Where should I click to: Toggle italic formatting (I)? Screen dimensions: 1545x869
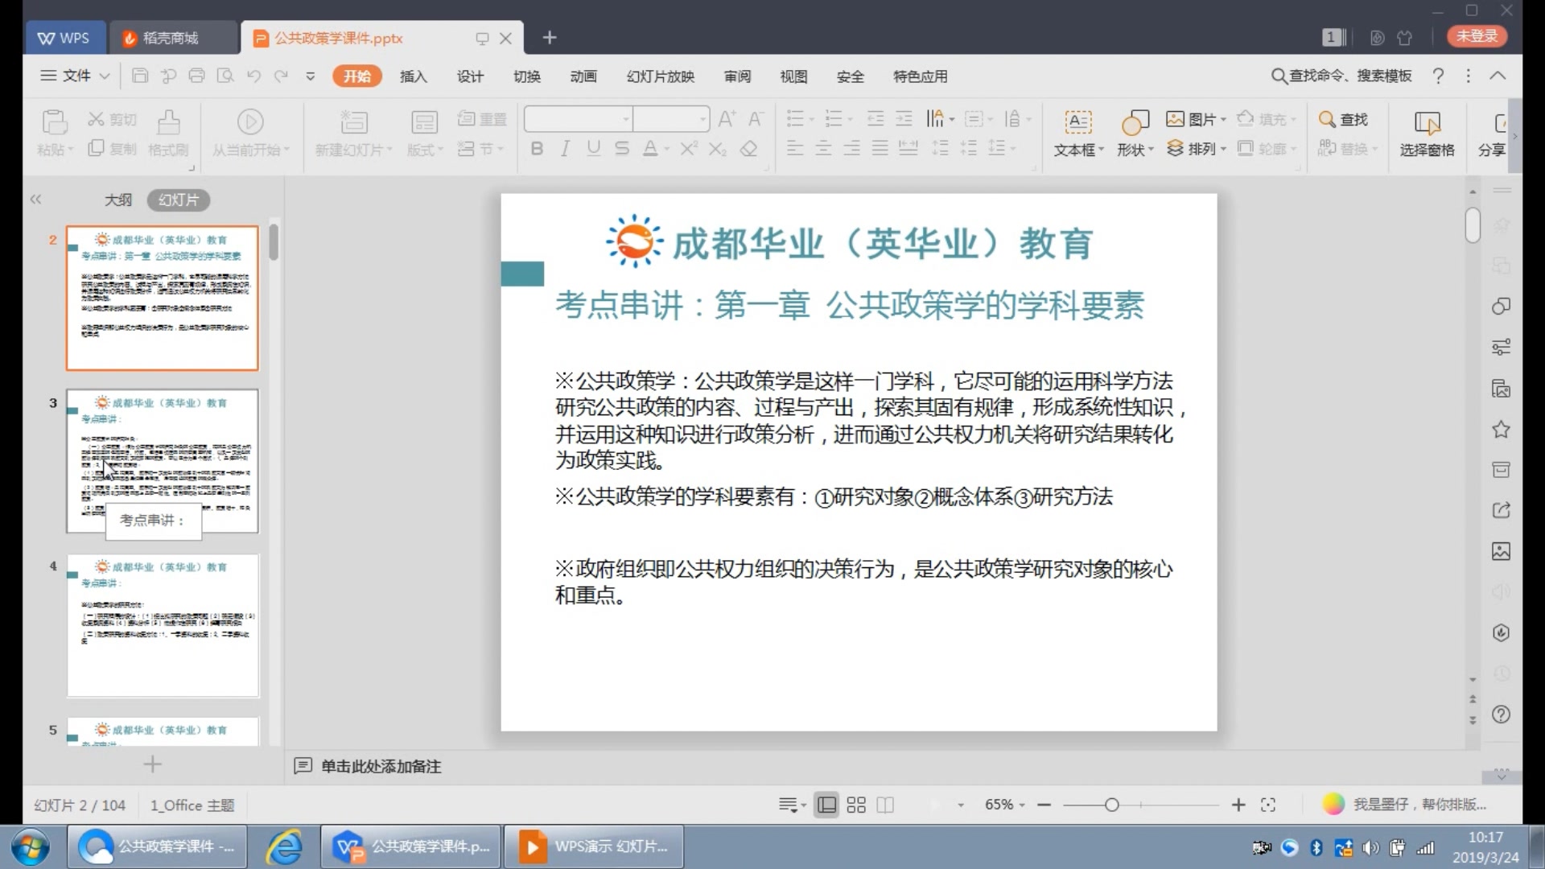click(x=565, y=148)
